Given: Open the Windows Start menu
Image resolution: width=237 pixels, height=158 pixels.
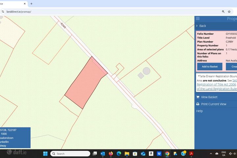Looking at the screenshot, I should [x=45, y=154].
